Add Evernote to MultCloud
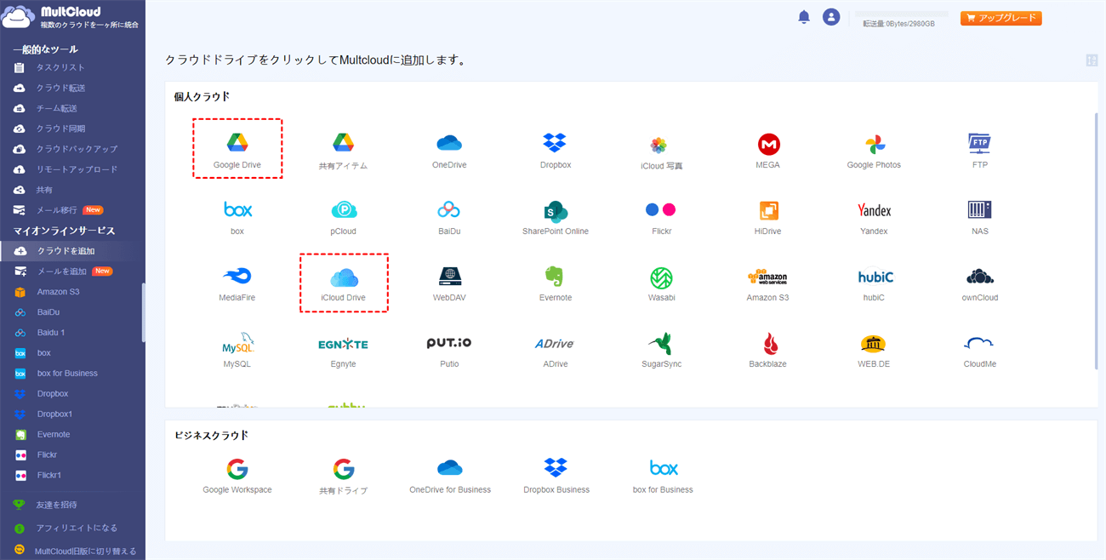1106x560 pixels. click(556, 283)
